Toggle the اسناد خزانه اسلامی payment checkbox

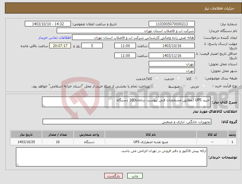154,85
